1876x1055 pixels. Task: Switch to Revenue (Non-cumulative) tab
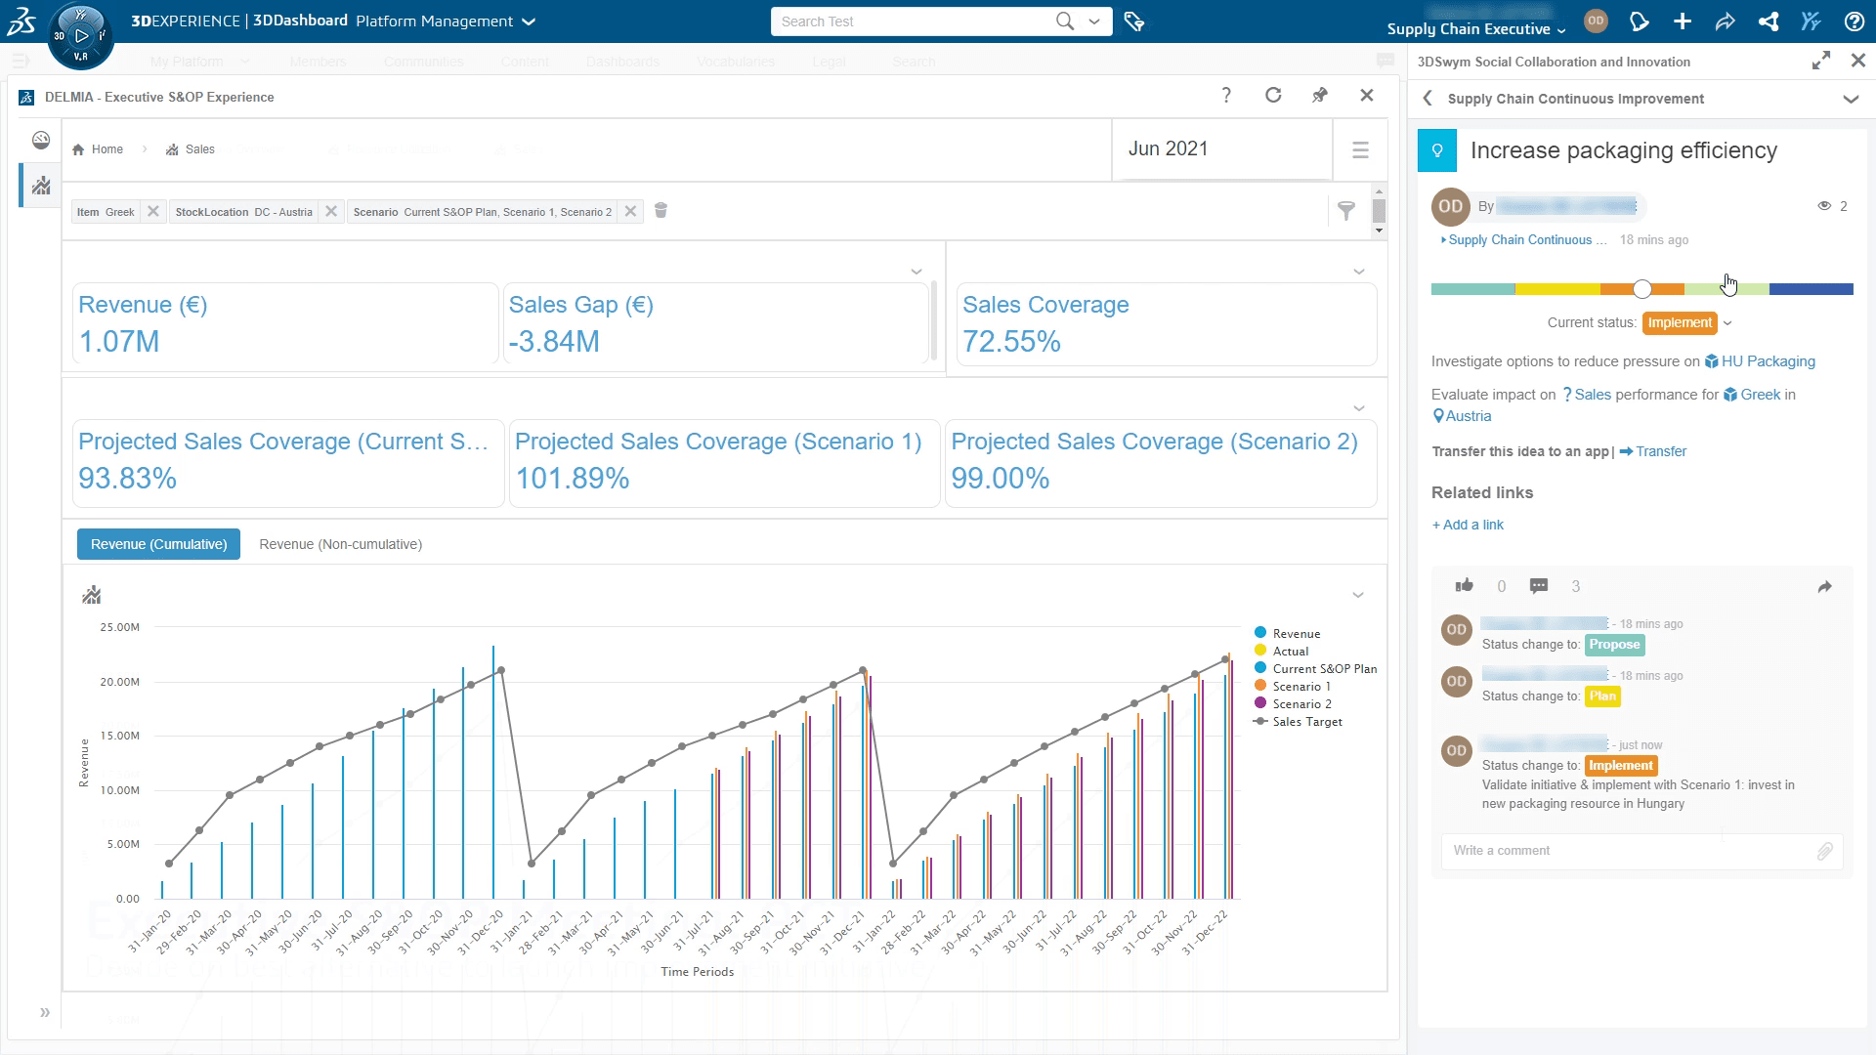coord(340,544)
